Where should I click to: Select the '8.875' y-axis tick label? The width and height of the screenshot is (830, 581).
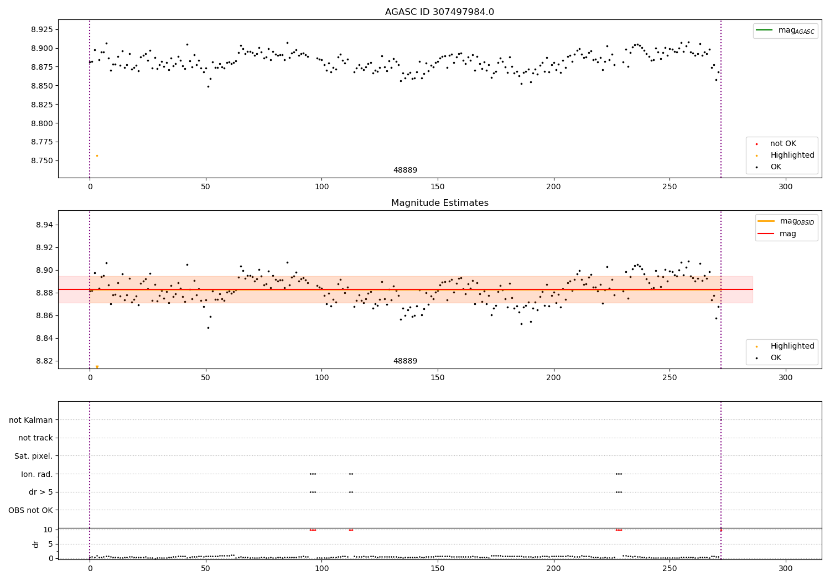[41, 67]
